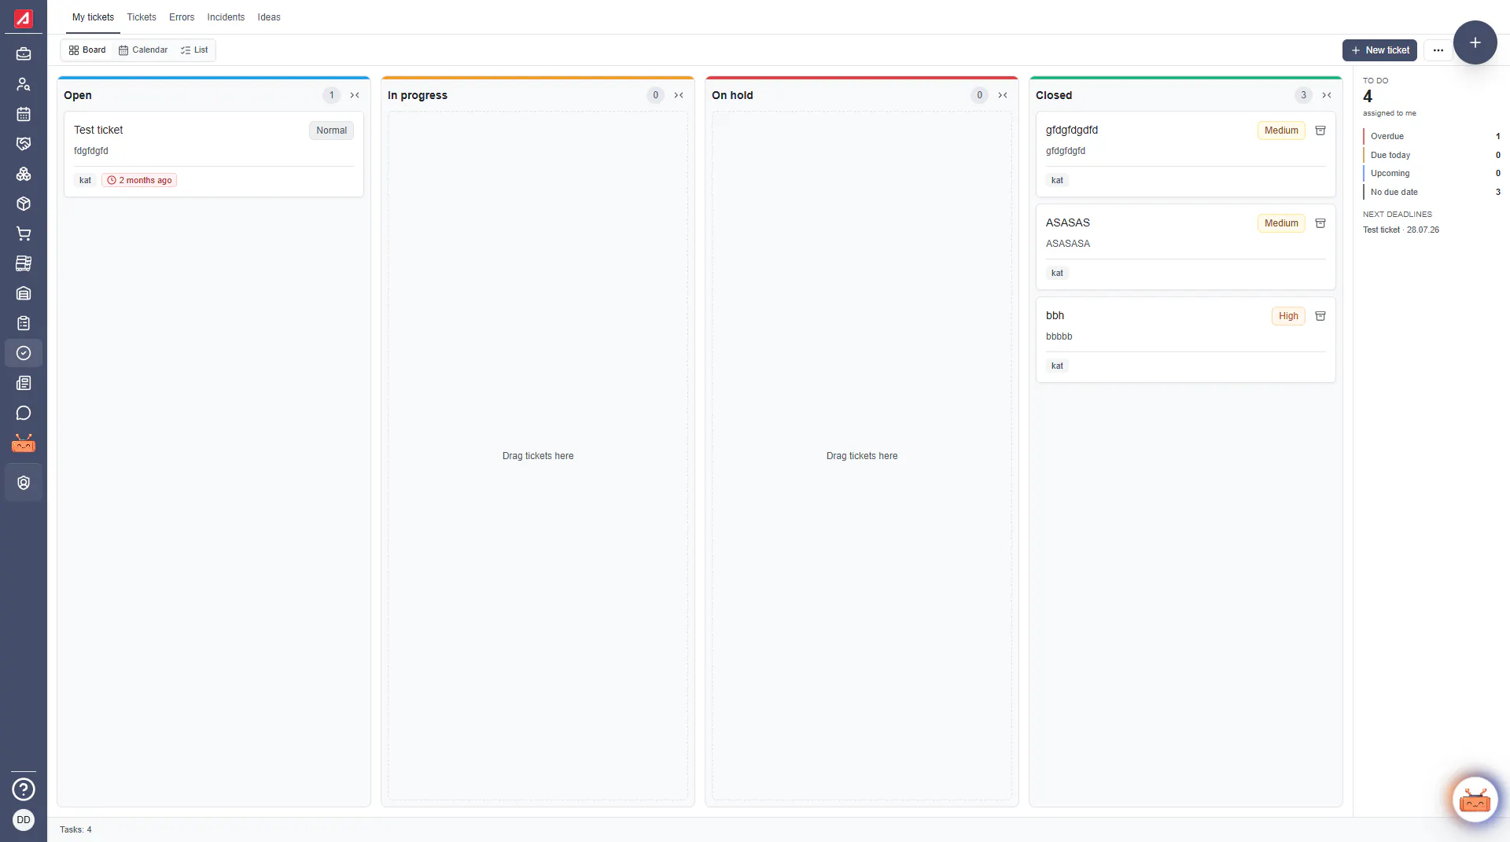Viewport: 1510px width, 842px height.
Task: Switch to the Ideas tab
Action: [x=269, y=17]
